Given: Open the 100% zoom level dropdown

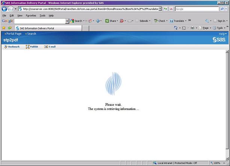Looking at the screenshot, I should click(224, 163).
